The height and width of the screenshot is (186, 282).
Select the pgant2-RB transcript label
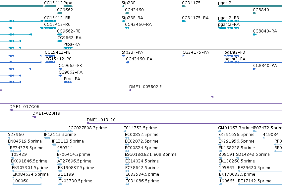(x=228, y=18)
